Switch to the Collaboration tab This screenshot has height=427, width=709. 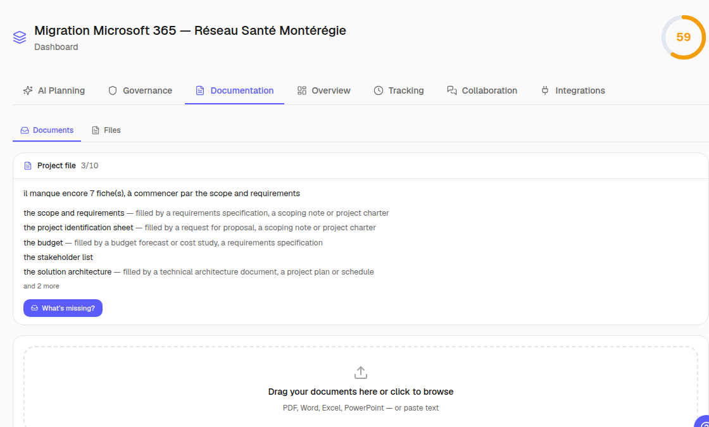[x=482, y=90]
